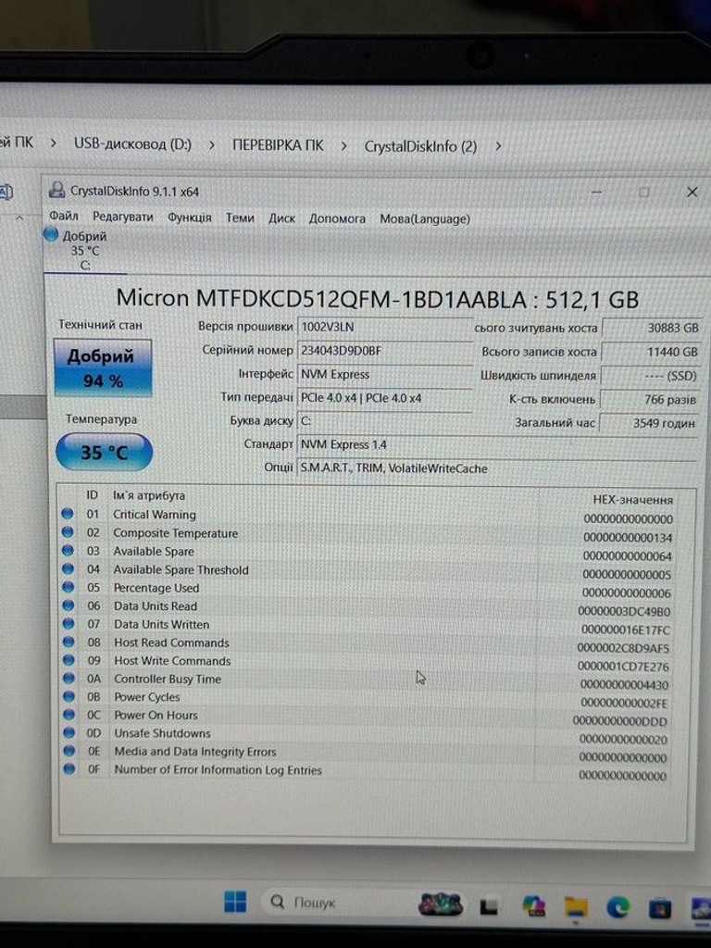Click the interface field NVM Express
Screen dimensions: 711x948
coord(384,374)
